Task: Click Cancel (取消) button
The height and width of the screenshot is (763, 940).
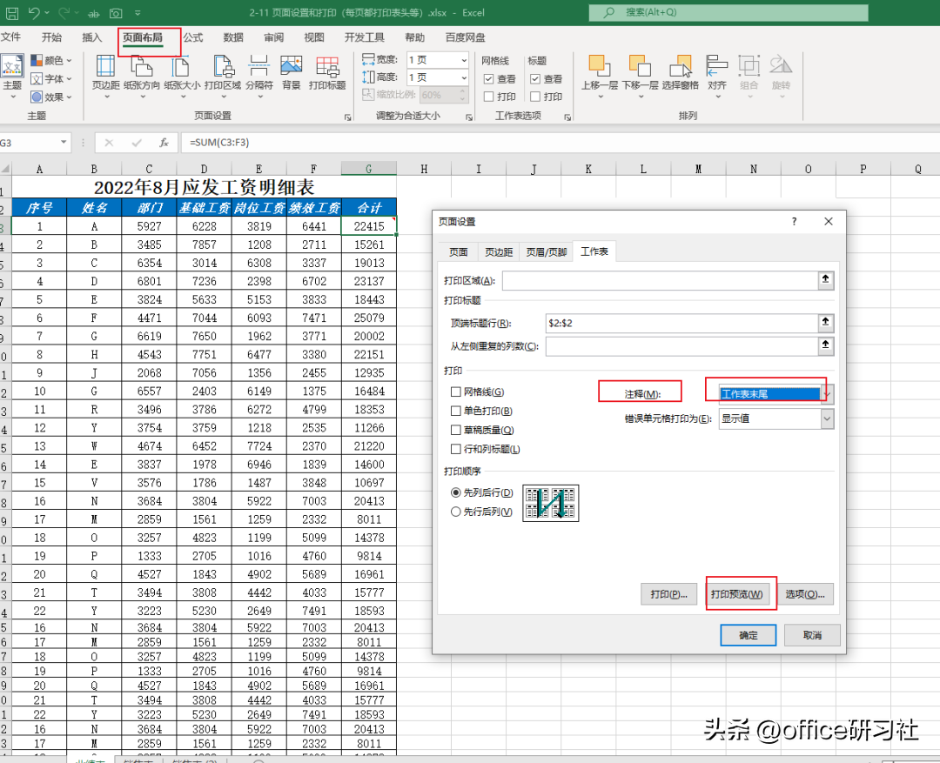Action: pos(812,635)
